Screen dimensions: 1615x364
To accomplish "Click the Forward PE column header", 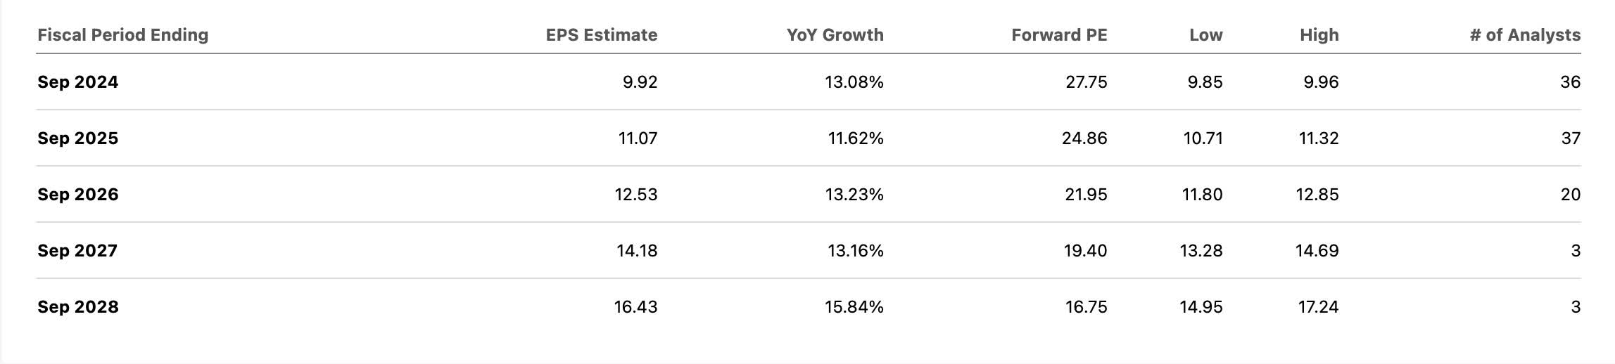I will pyautogui.click(x=1059, y=35).
